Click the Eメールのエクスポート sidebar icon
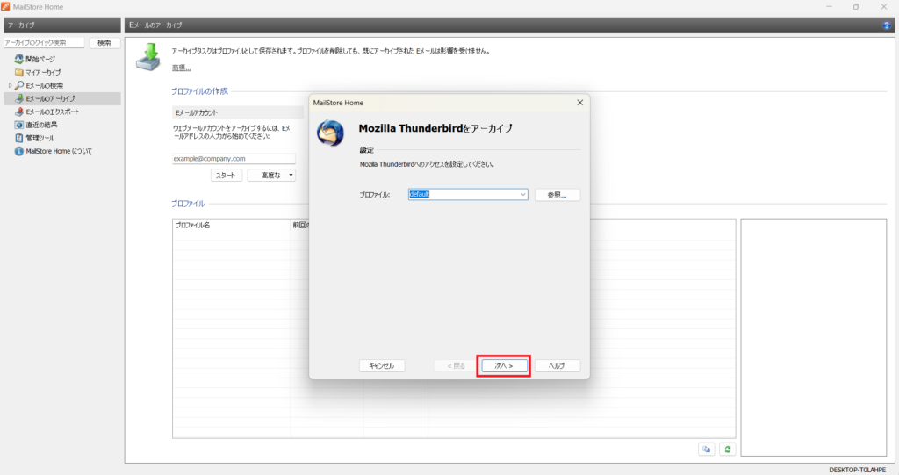 [19, 112]
